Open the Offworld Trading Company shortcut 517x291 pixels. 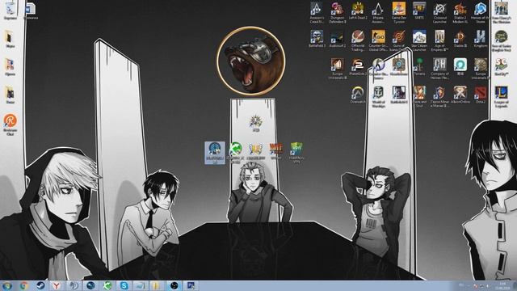358,40
